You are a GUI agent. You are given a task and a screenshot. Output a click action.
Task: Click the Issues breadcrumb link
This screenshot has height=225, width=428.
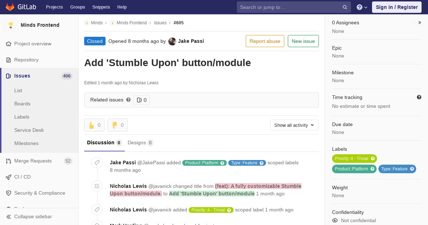click(160, 22)
